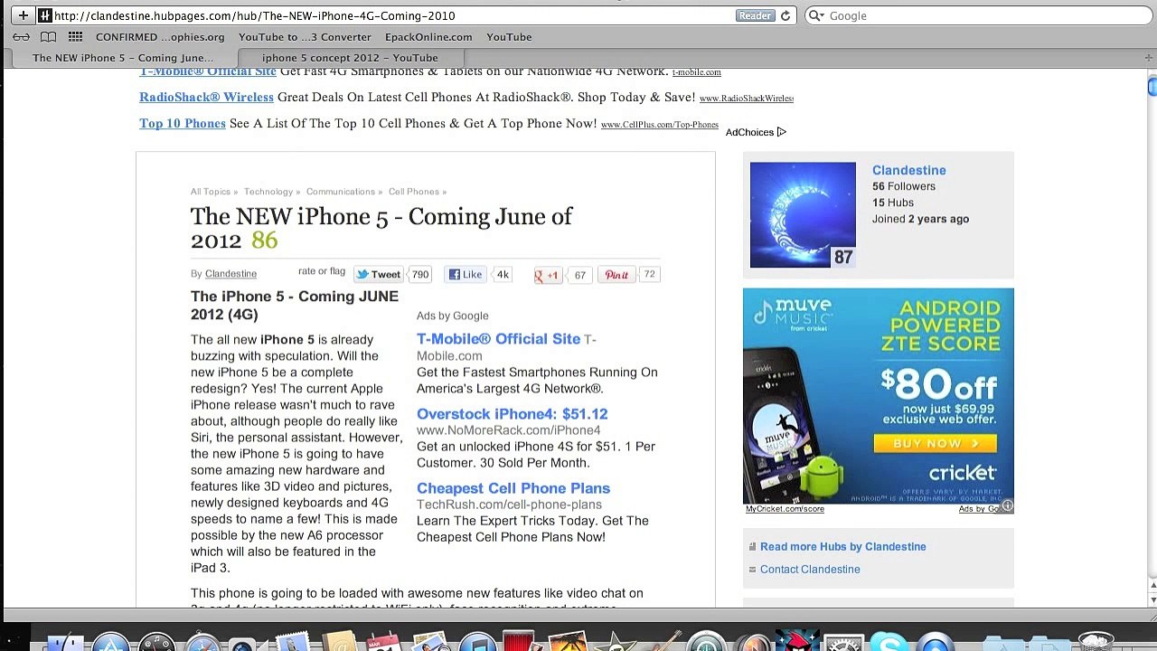Click www.CellPlus.com/Top-Phones URL
The width and height of the screenshot is (1157, 651).
coord(660,125)
